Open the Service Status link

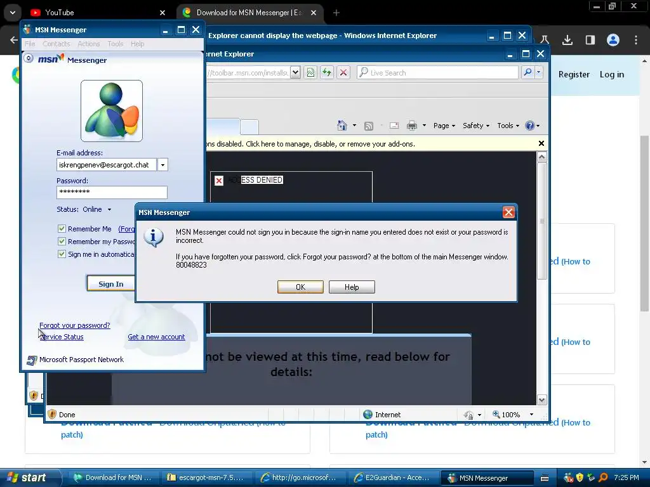pos(62,337)
